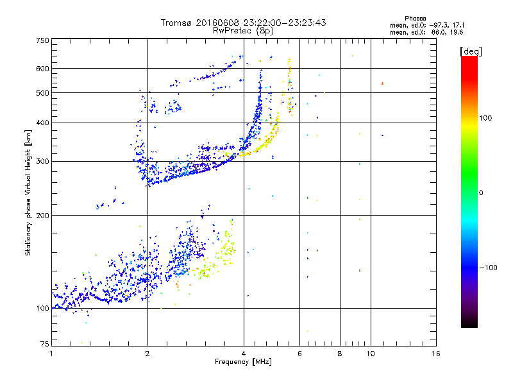Select the O-mode phase stats -97.3, 17.1

click(446, 25)
